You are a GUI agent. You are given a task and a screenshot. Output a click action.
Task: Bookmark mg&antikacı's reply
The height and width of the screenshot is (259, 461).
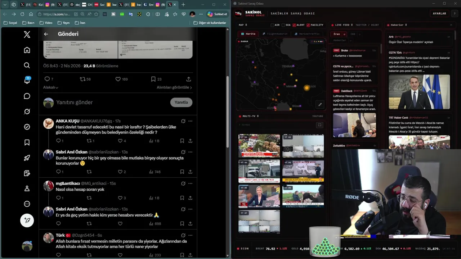tap(182, 198)
